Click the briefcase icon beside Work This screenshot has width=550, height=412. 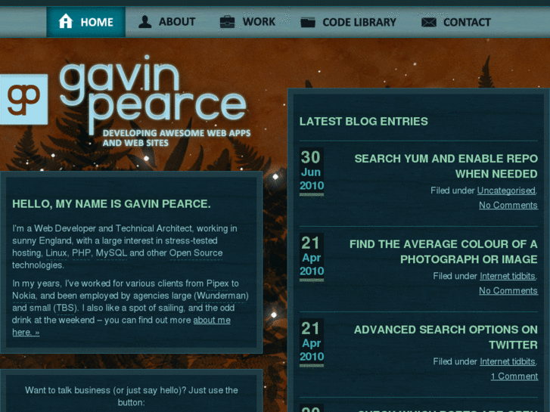[227, 22]
